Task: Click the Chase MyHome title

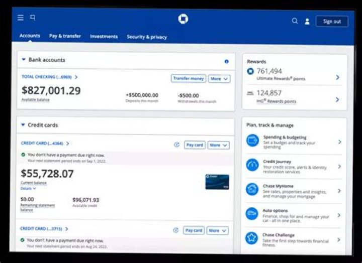Action: (278, 186)
